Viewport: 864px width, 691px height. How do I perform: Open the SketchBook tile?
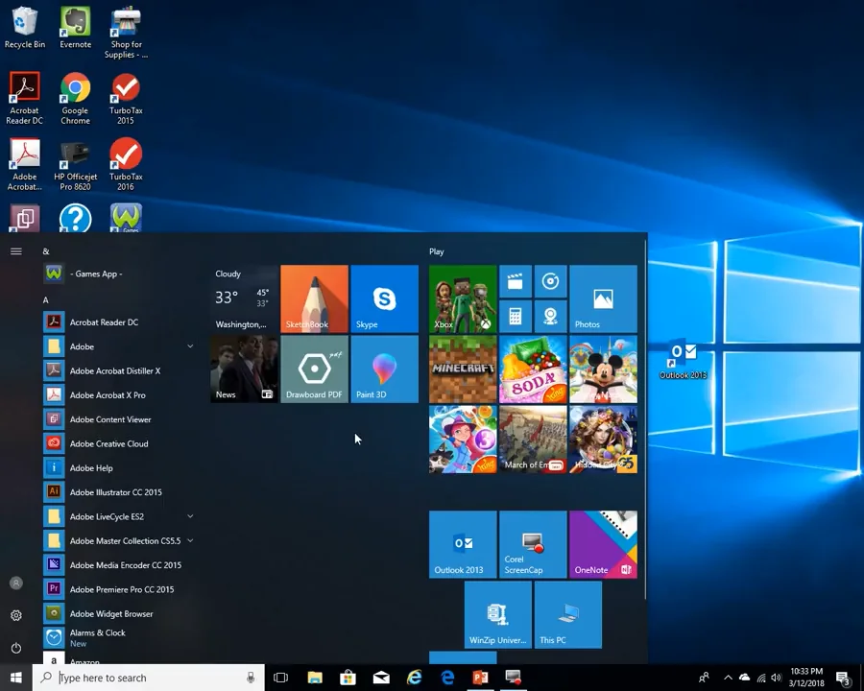(x=314, y=298)
